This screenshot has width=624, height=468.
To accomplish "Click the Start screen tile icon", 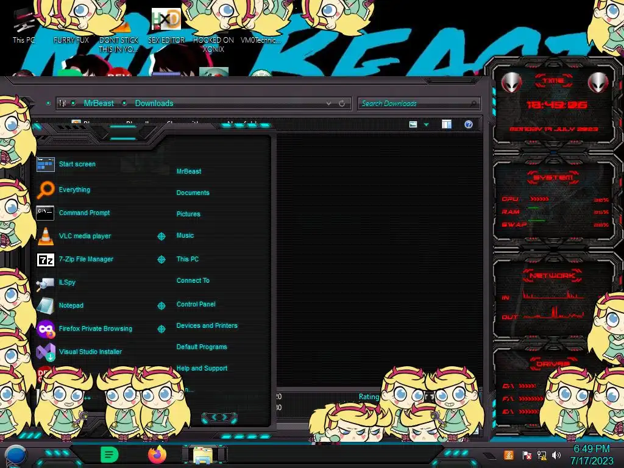I will [x=45, y=165].
